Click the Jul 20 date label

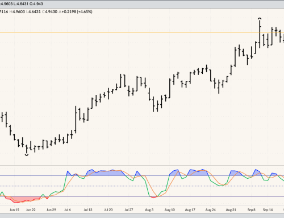point(108,209)
